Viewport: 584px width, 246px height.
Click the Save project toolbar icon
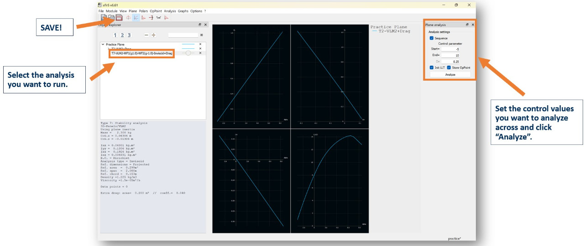coord(119,18)
